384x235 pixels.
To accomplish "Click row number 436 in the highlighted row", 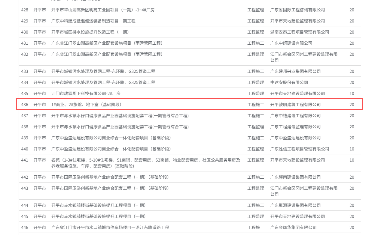I will coord(25,105).
